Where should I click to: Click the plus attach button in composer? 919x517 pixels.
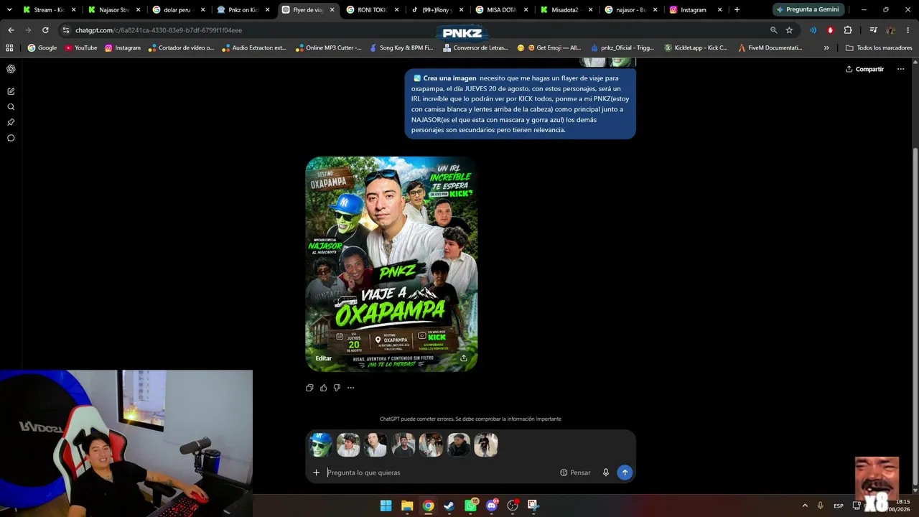click(316, 472)
